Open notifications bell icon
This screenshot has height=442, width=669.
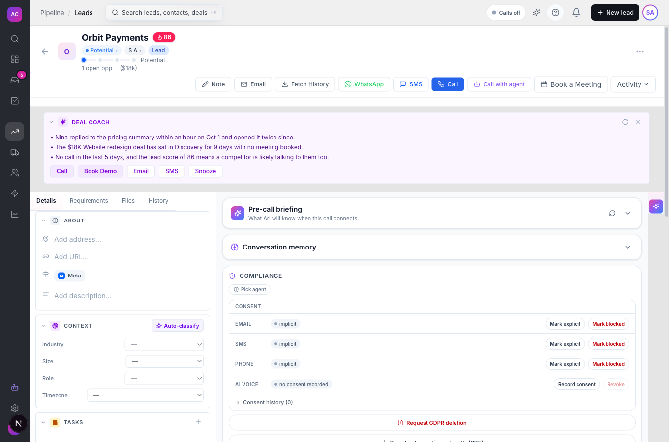click(577, 13)
